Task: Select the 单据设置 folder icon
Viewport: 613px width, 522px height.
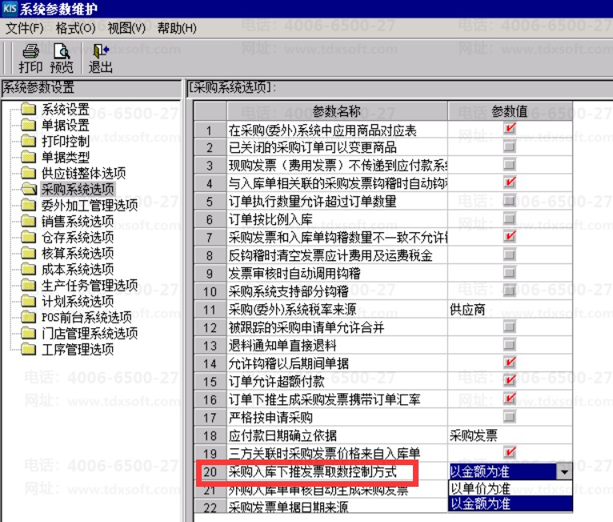Action: click(28, 125)
